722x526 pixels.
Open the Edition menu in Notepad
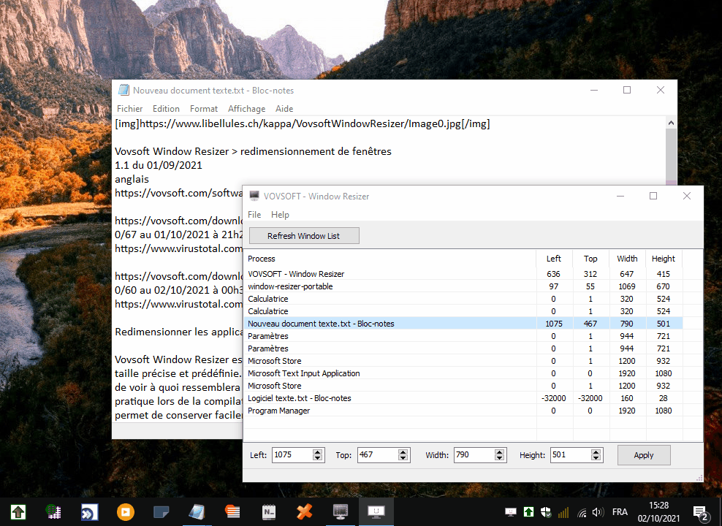tap(166, 109)
